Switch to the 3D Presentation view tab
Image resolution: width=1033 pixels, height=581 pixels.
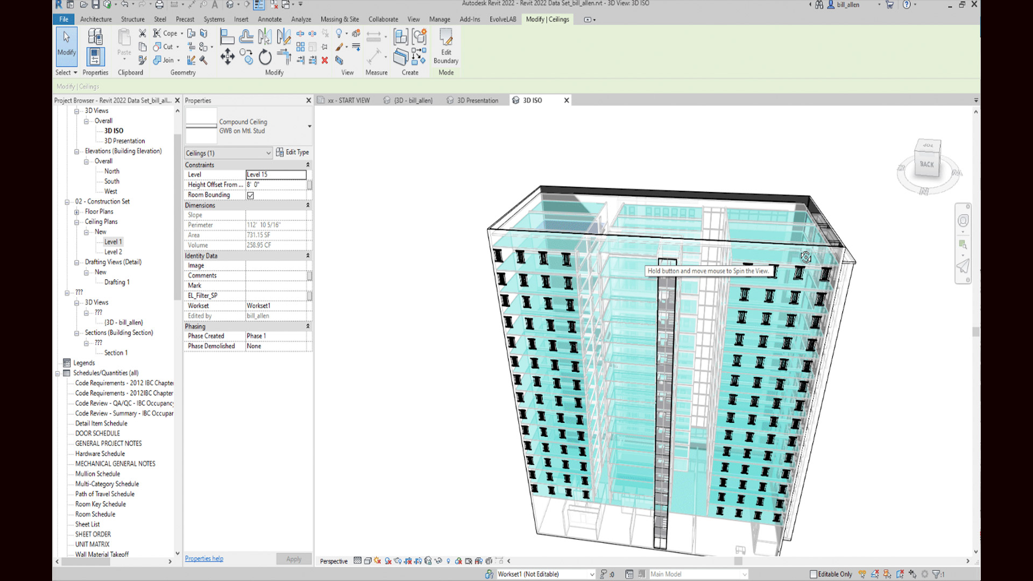(x=477, y=101)
